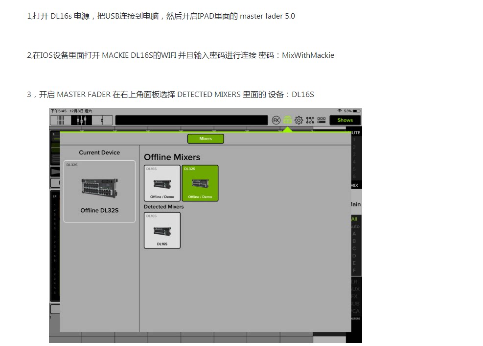Click the 'Offline DL32S' label
This screenshot has width=483, height=346.
(99, 210)
